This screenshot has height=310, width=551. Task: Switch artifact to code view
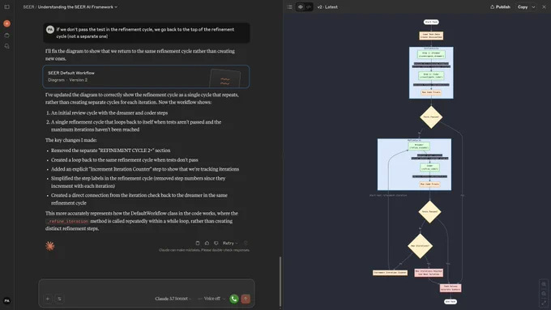pos(309,7)
